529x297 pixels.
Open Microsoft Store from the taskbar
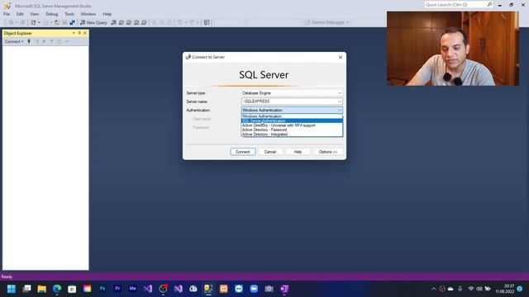72,289
